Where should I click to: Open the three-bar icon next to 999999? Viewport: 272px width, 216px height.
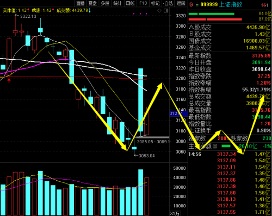pyautogui.click(x=197, y=4)
